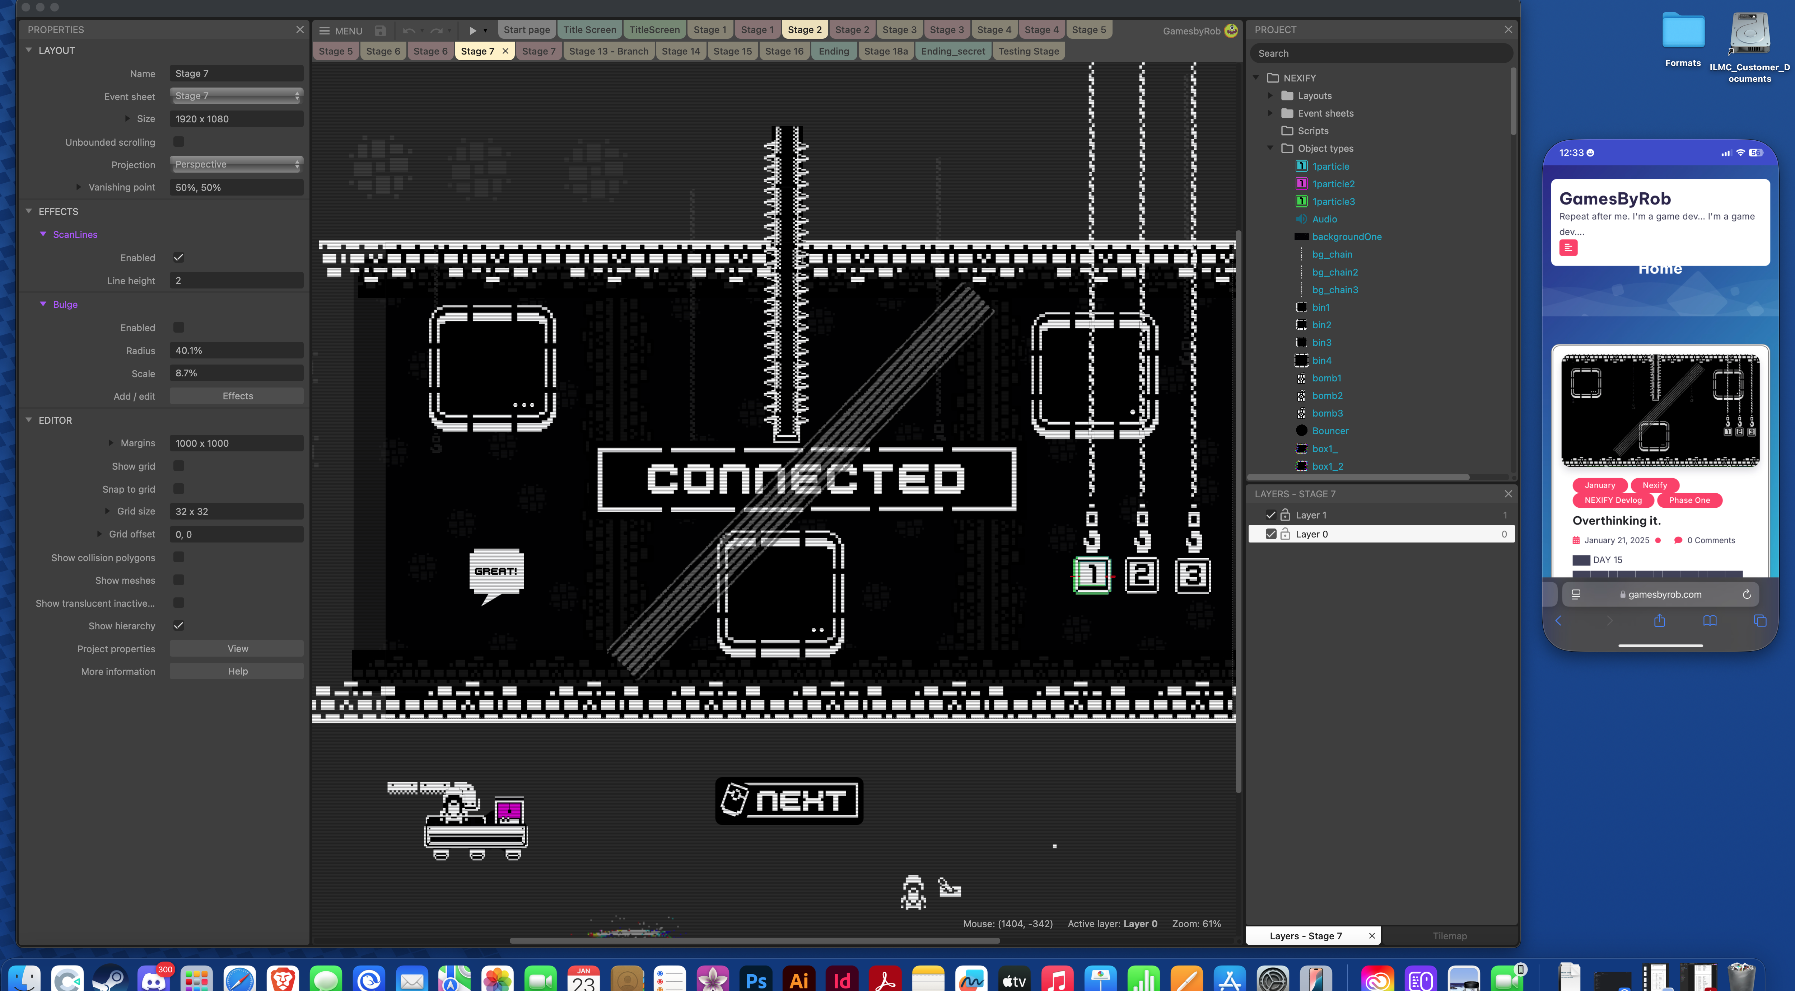Select the Audio object in project tree

click(x=1324, y=219)
